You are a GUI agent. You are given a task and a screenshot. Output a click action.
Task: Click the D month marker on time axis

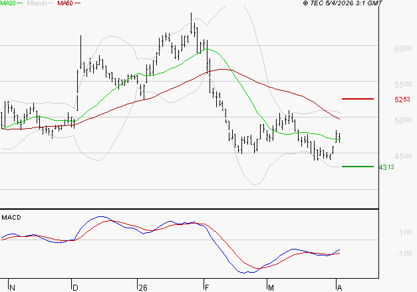tap(75, 288)
